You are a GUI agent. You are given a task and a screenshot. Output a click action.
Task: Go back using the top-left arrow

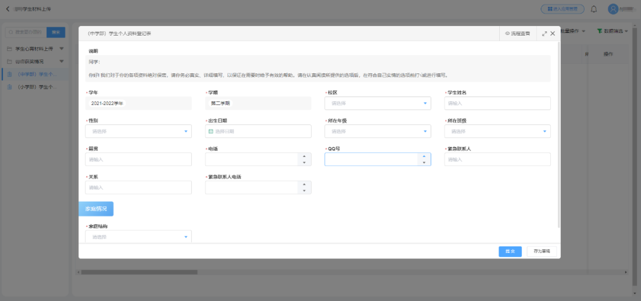[x=7, y=9]
